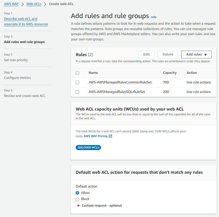This screenshot has width=219, height=217.
Task: Click the Add rules dropdown arrow icon
Action: pyautogui.click(x=205, y=55)
